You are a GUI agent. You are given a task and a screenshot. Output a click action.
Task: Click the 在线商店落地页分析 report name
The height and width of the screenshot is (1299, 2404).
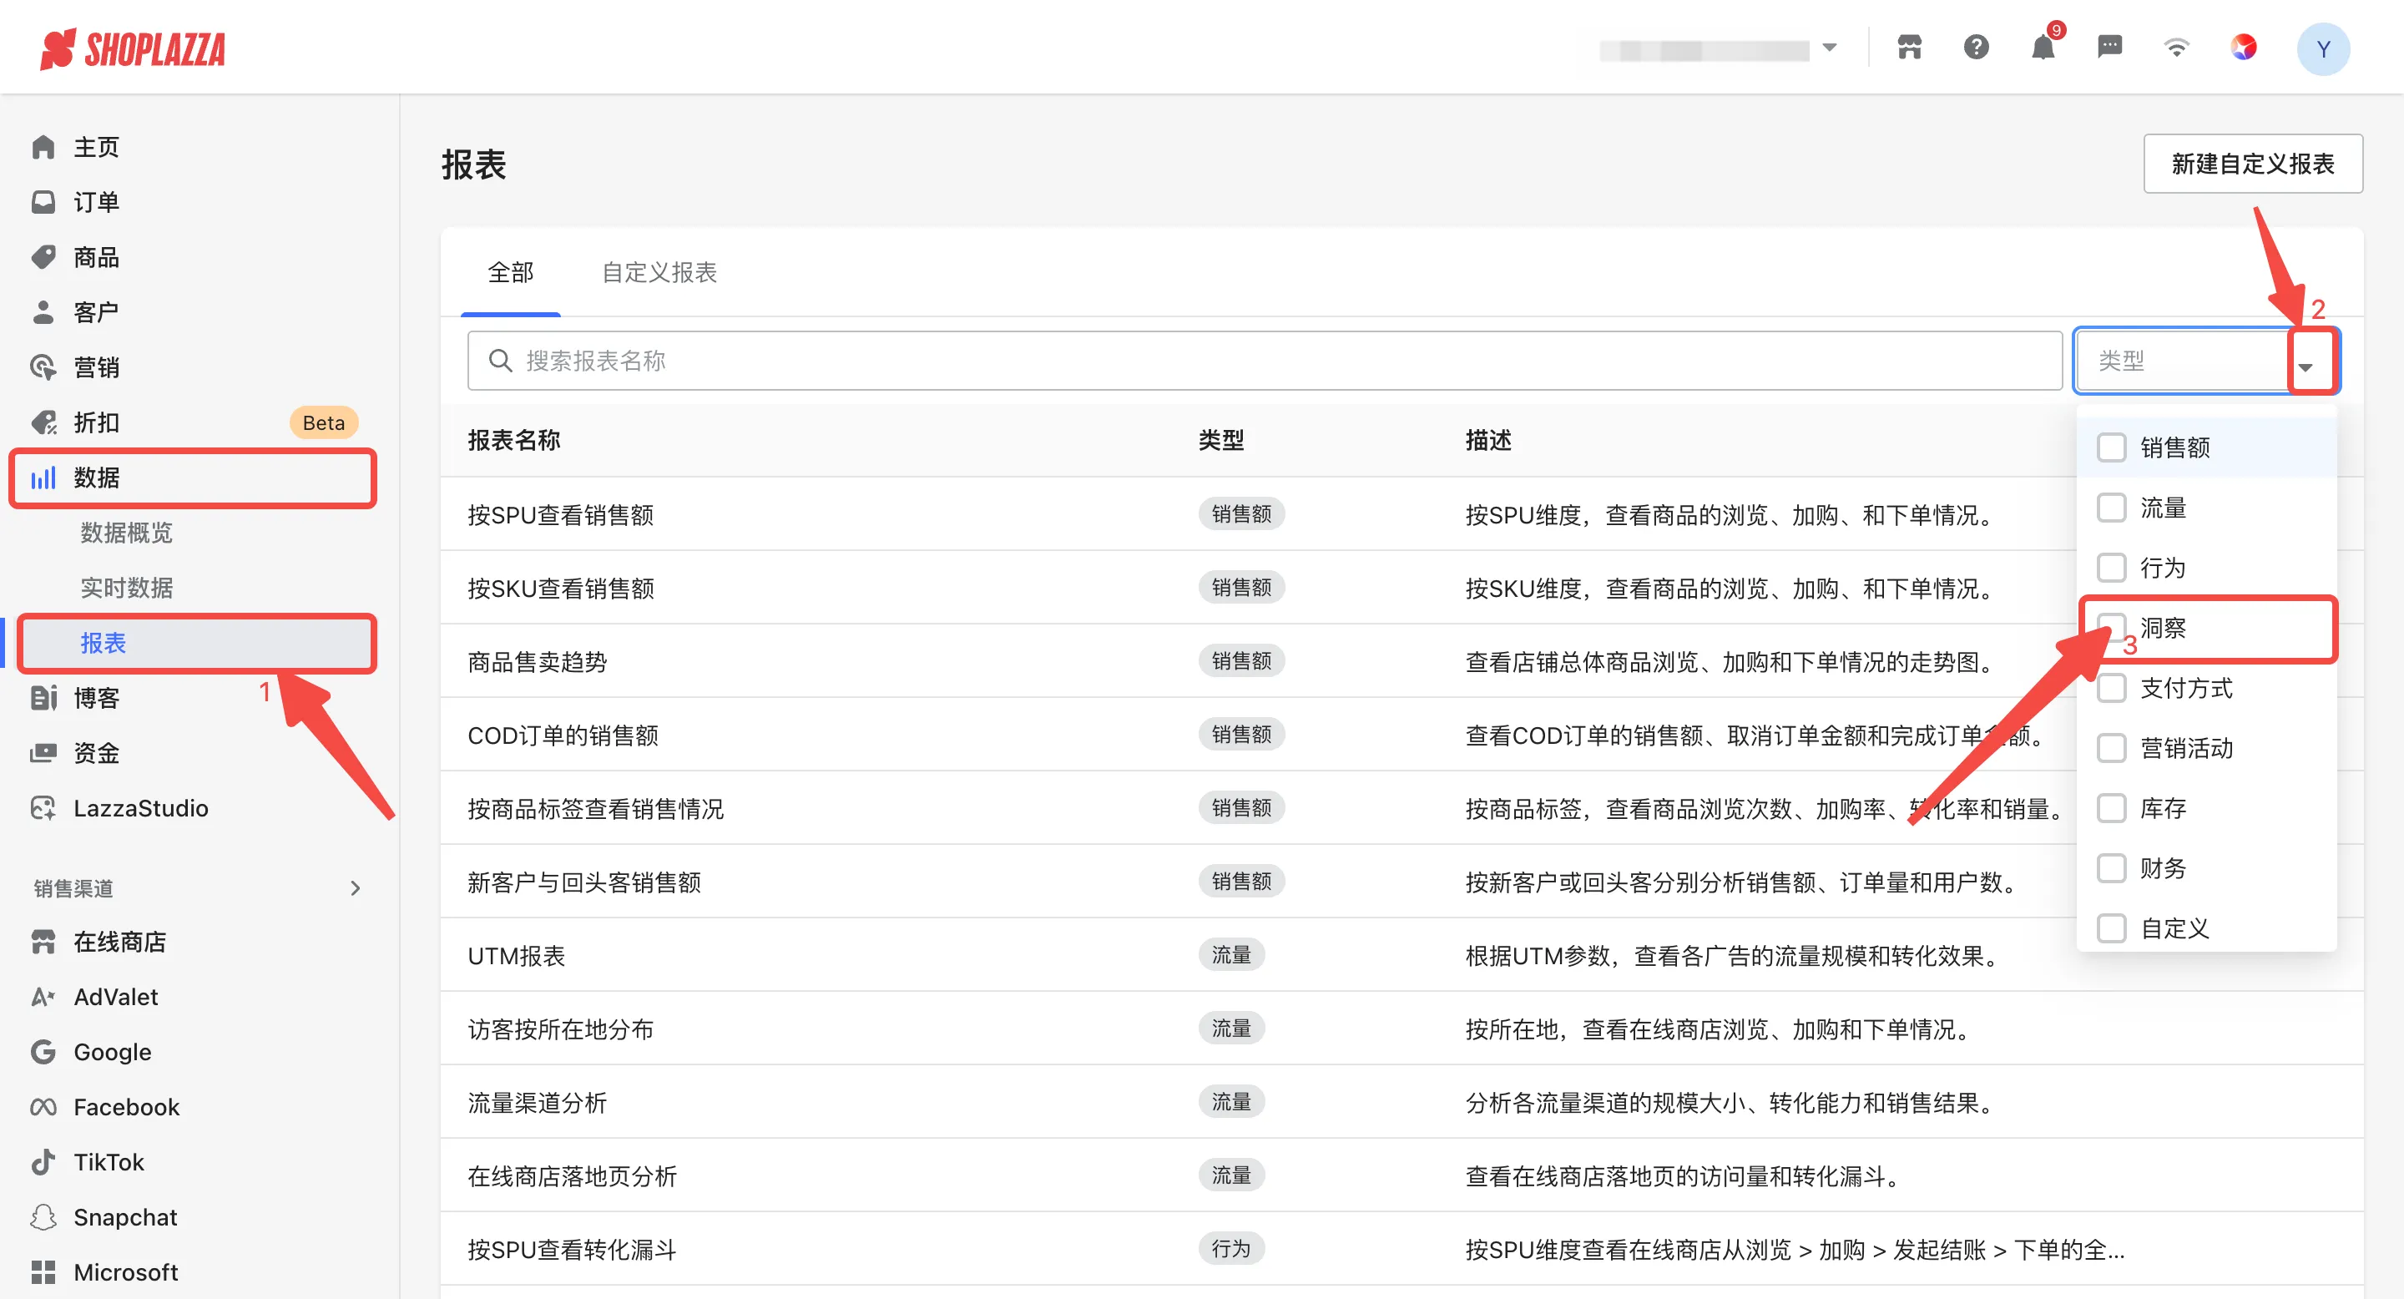click(x=572, y=1177)
